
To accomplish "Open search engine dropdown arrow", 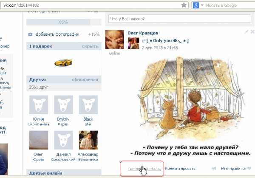I will coord(202,5).
